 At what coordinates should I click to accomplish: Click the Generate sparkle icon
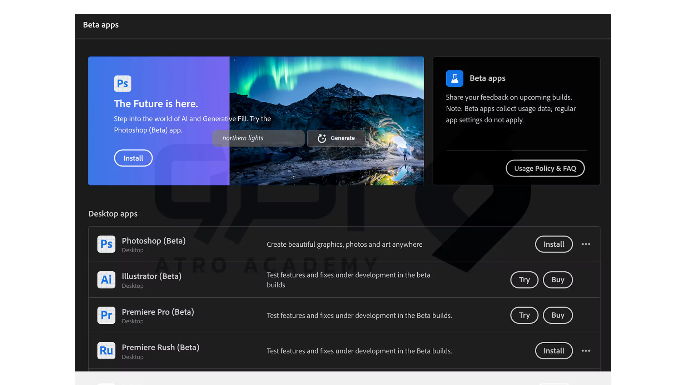322,138
